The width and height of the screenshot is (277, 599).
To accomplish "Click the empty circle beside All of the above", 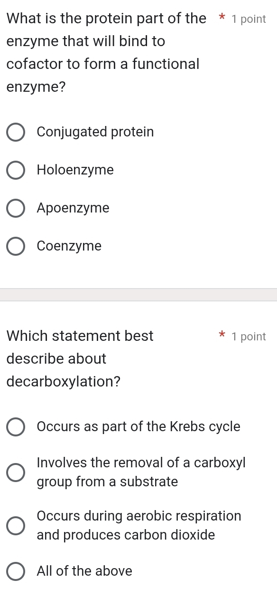I will pyautogui.click(x=15, y=571).
